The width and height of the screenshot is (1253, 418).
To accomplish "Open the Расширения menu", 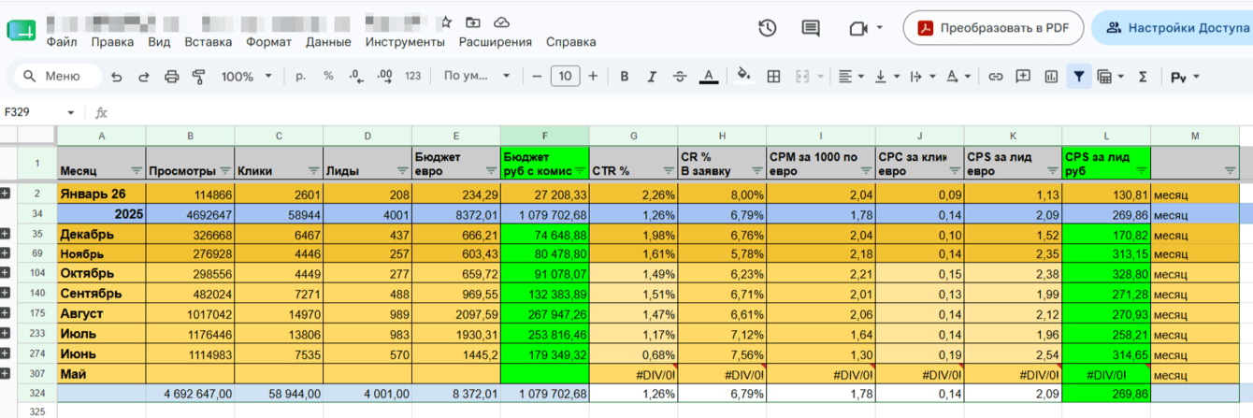I will (495, 42).
